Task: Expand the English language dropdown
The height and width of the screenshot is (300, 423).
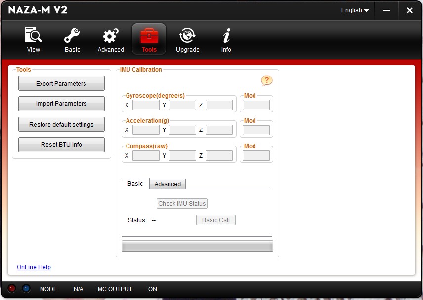Action: tap(355, 10)
